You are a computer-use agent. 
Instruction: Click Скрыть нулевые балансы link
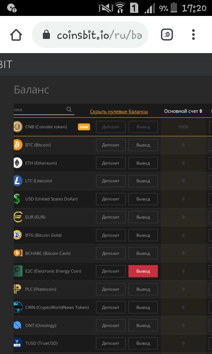[x=119, y=112]
